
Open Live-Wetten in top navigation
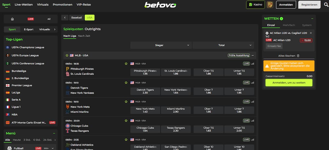(24, 5)
